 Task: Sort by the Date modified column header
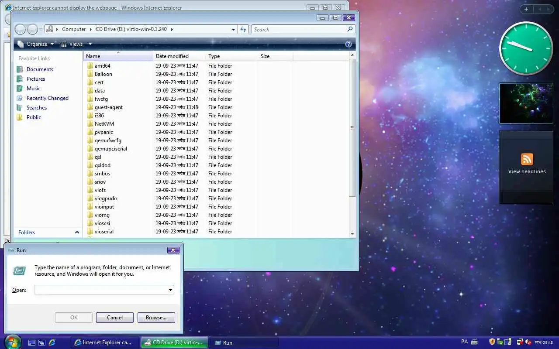179,56
